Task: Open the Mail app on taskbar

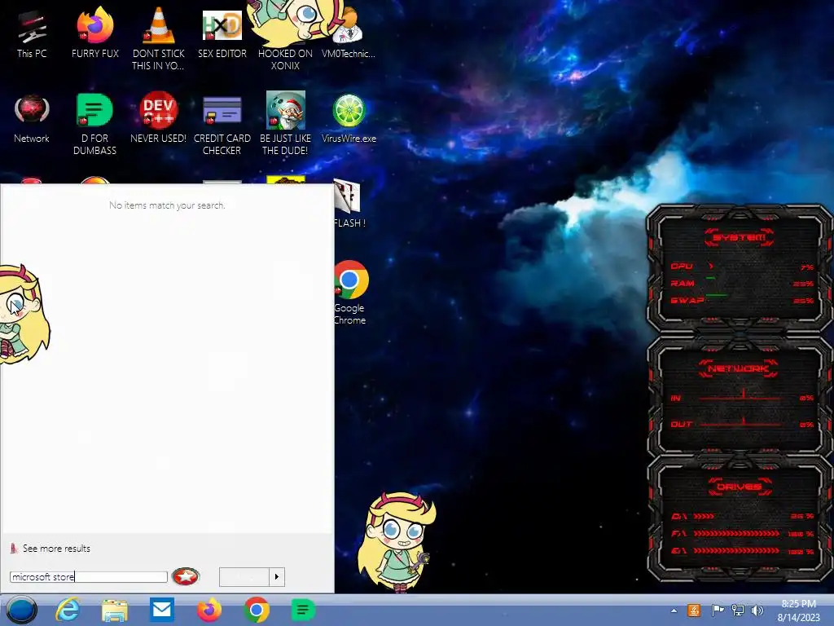Action: [162, 609]
